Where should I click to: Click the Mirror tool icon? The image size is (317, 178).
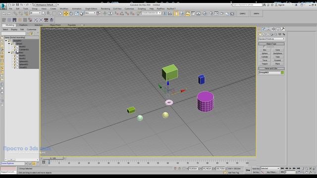pos(165,13)
